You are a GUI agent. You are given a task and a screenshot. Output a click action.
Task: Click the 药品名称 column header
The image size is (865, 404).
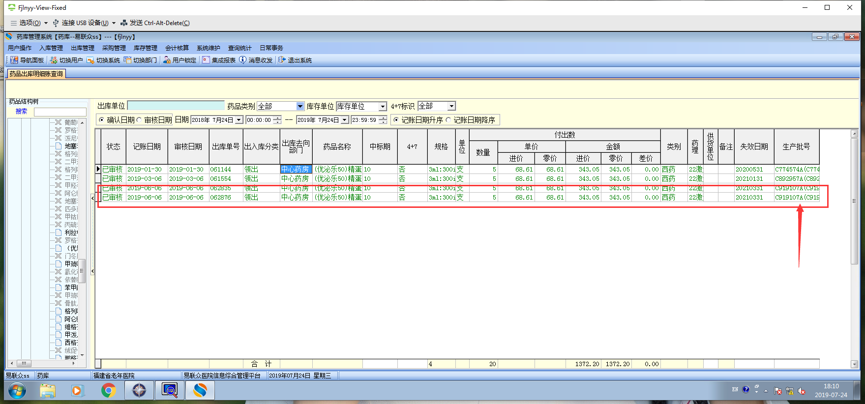click(337, 146)
